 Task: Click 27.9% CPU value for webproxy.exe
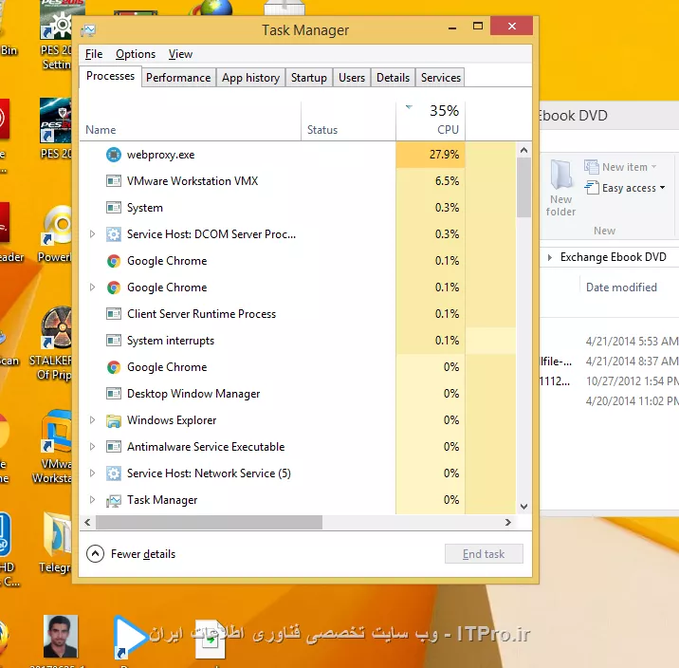444,155
